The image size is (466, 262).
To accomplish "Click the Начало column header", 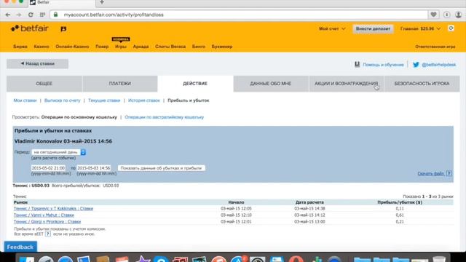I will [x=236, y=202].
